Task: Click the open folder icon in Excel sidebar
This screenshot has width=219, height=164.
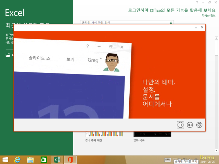Action: (8, 55)
